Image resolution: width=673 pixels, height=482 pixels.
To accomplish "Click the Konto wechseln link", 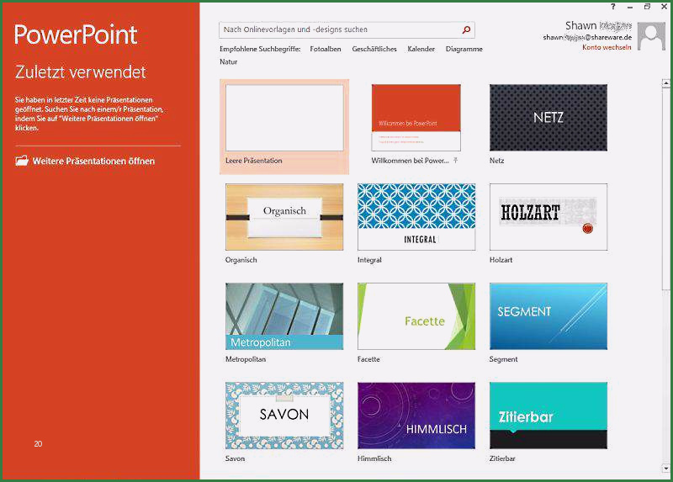I will point(606,47).
